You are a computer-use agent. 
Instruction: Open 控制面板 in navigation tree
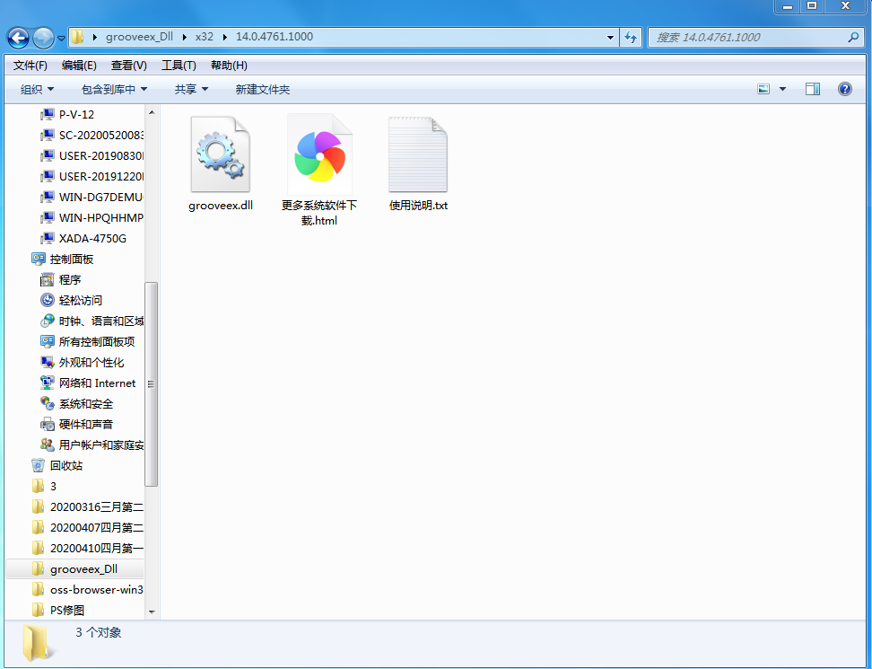(x=71, y=260)
